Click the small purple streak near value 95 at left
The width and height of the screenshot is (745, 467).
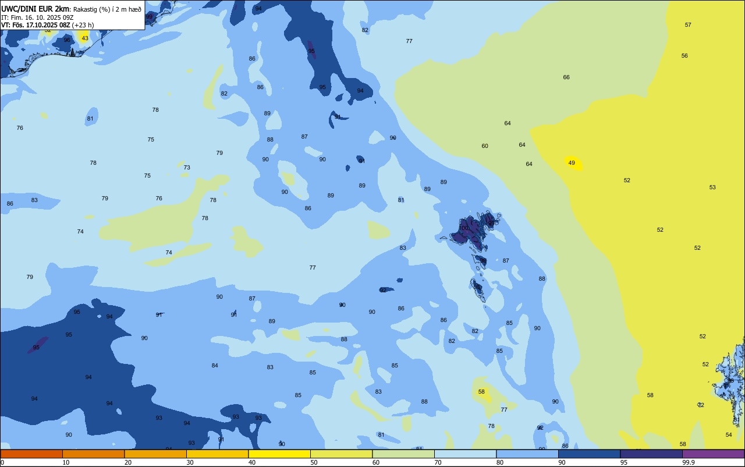click(38, 345)
